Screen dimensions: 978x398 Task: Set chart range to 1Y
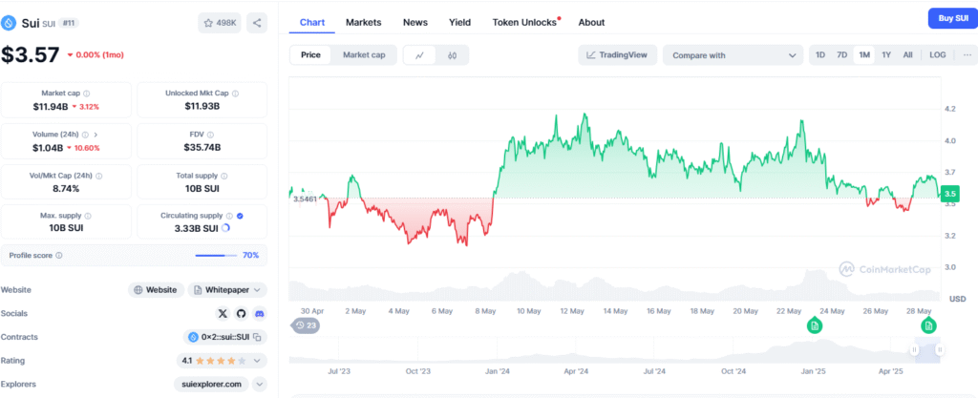885,54
